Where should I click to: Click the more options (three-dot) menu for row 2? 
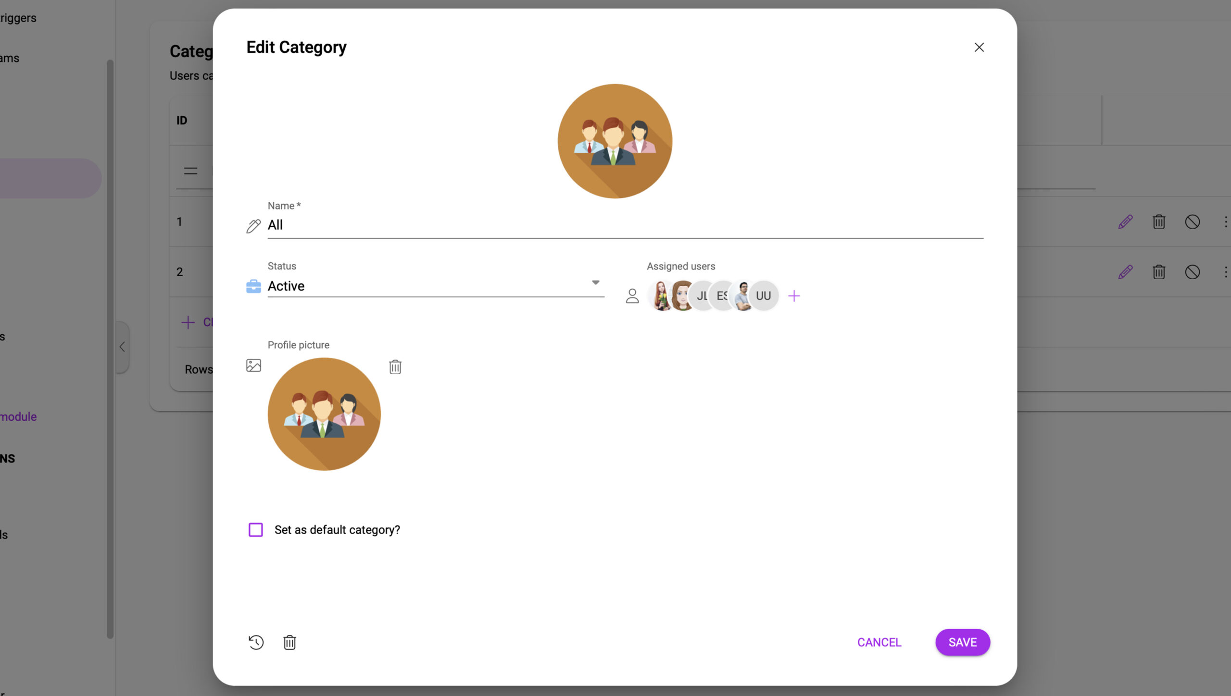click(1225, 272)
